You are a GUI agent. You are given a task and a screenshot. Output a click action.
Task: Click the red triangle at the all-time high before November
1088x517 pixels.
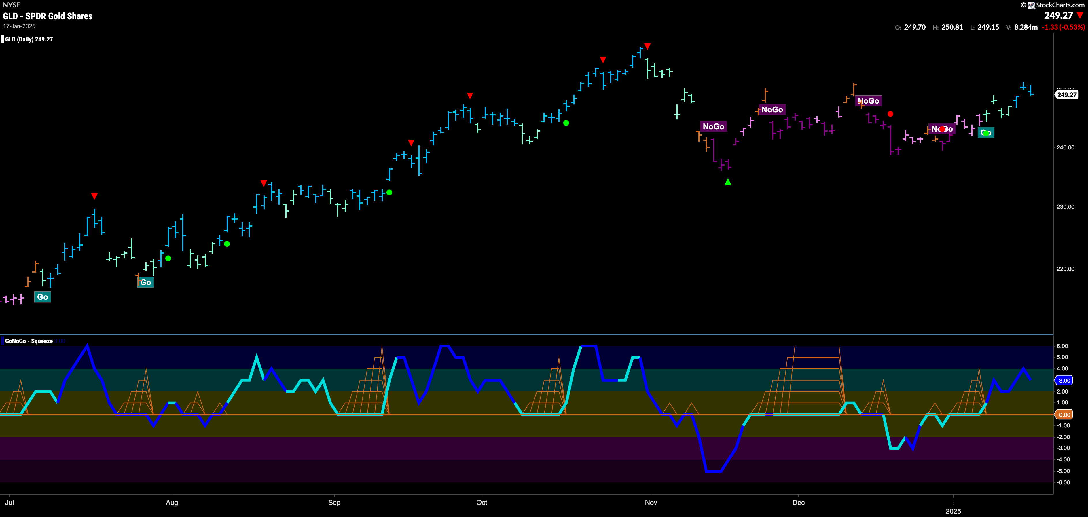tap(647, 46)
